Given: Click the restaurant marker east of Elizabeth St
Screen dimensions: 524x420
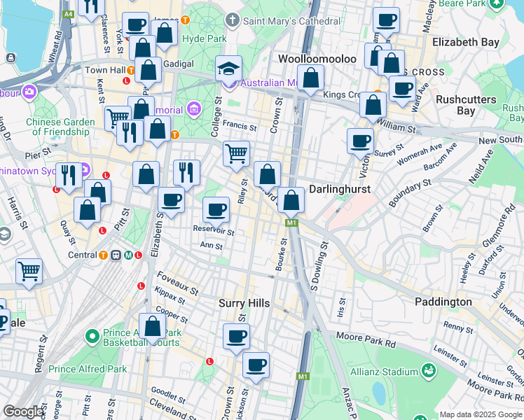Looking at the screenshot, I should [186, 174].
